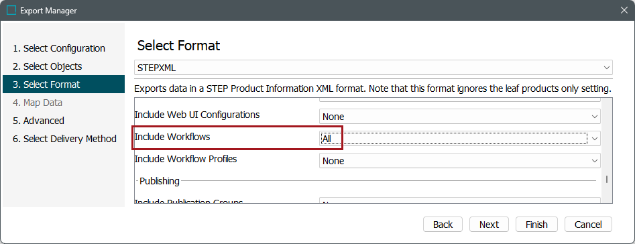Click the Next button
Image resolution: width=635 pixels, height=244 pixels.
click(489, 224)
